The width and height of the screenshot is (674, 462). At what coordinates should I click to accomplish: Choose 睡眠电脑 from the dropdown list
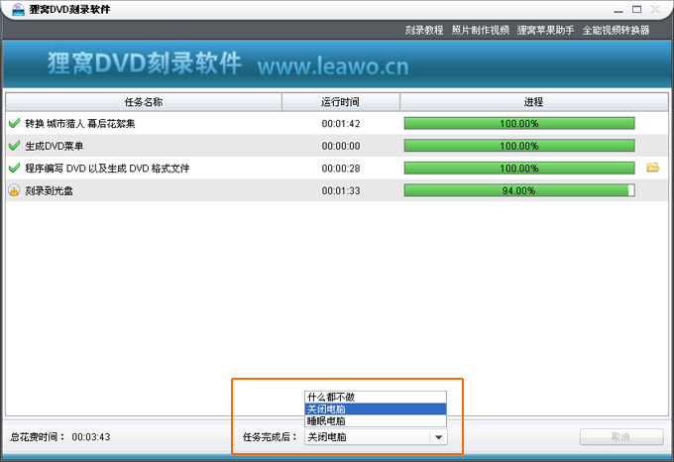click(376, 420)
